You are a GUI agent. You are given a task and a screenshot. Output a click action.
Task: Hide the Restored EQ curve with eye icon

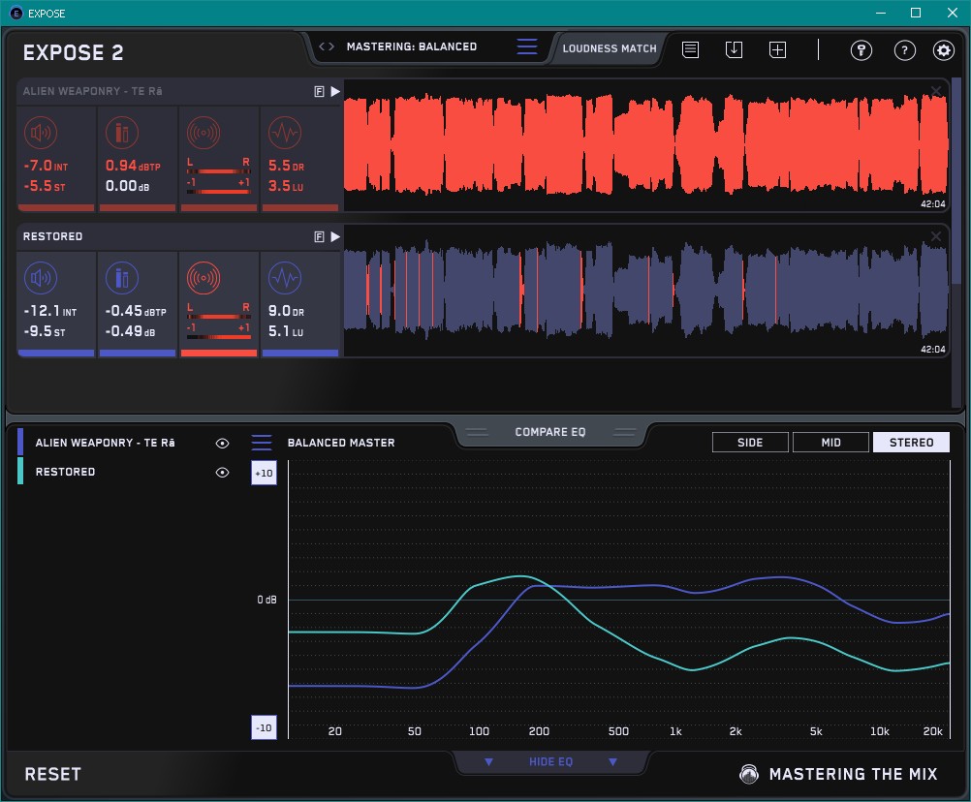223,472
